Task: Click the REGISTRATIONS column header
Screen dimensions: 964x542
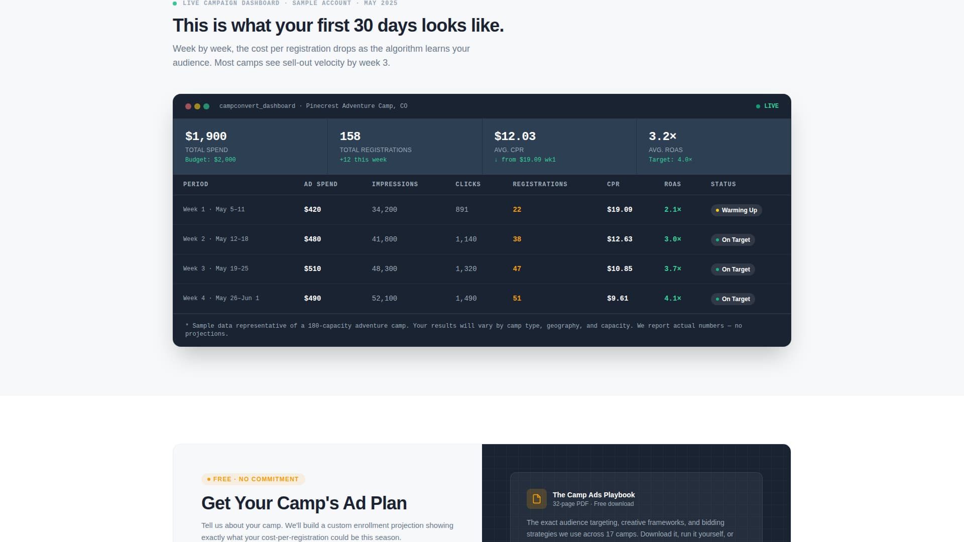Action: coord(540,184)
